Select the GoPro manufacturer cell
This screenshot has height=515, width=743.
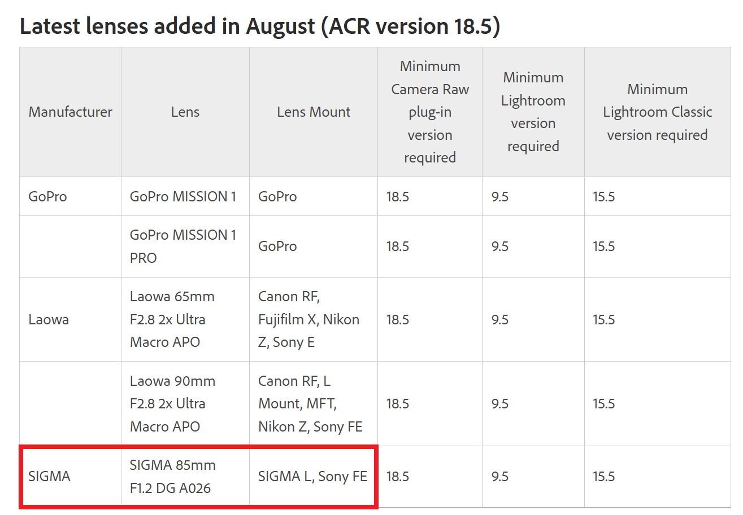click(71, 196)
